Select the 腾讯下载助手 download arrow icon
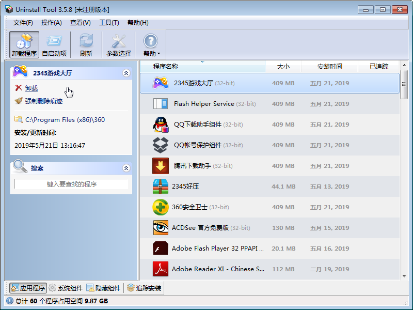The width and height of the screenshot is (413, 310). point(161,166)
